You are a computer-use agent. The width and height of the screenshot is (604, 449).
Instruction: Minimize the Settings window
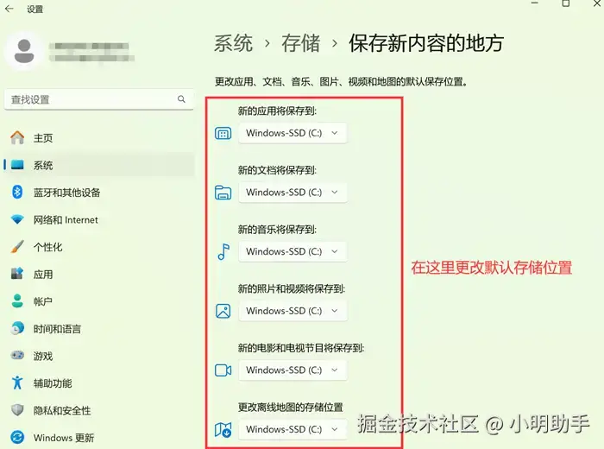click(x=534, y=3)
